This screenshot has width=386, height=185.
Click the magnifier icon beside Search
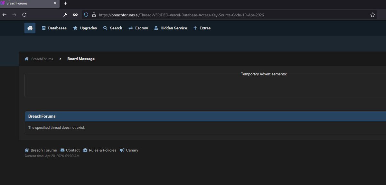click(x=105, y=28)
